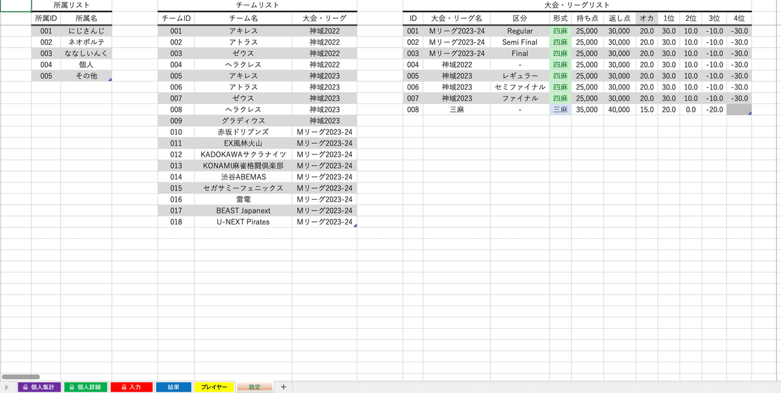781x393 pixels.
Task: Click the ネオポルテ cell
Action: (87, 42)
